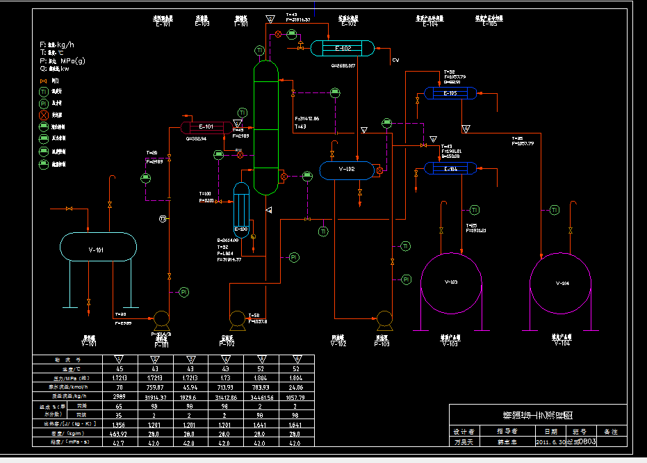Click stream triangle marker below E-105

[466, 129]
